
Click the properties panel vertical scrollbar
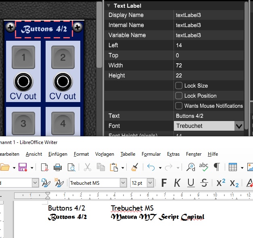click(246, 65)
